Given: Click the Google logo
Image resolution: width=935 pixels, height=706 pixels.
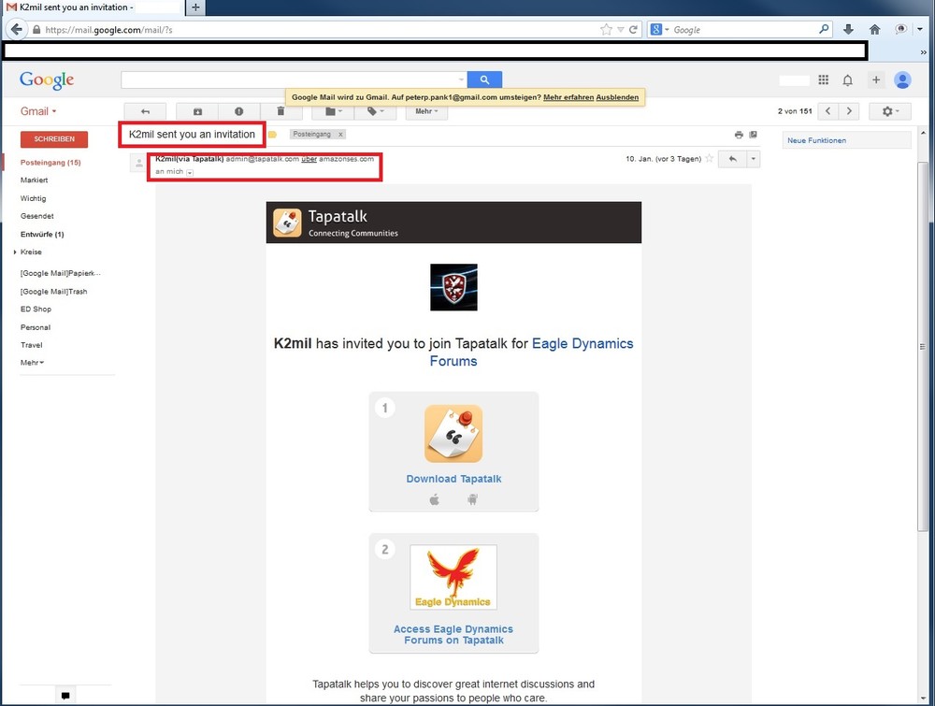Looking at the screenshot, I should point(47,79).
